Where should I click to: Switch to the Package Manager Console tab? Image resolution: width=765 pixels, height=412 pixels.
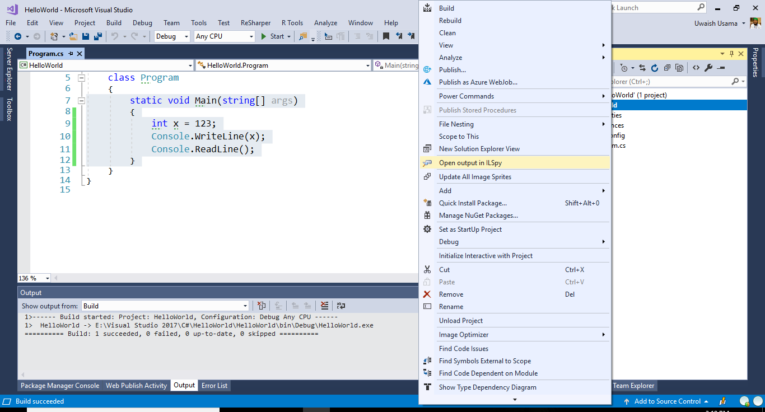[60, 386]
